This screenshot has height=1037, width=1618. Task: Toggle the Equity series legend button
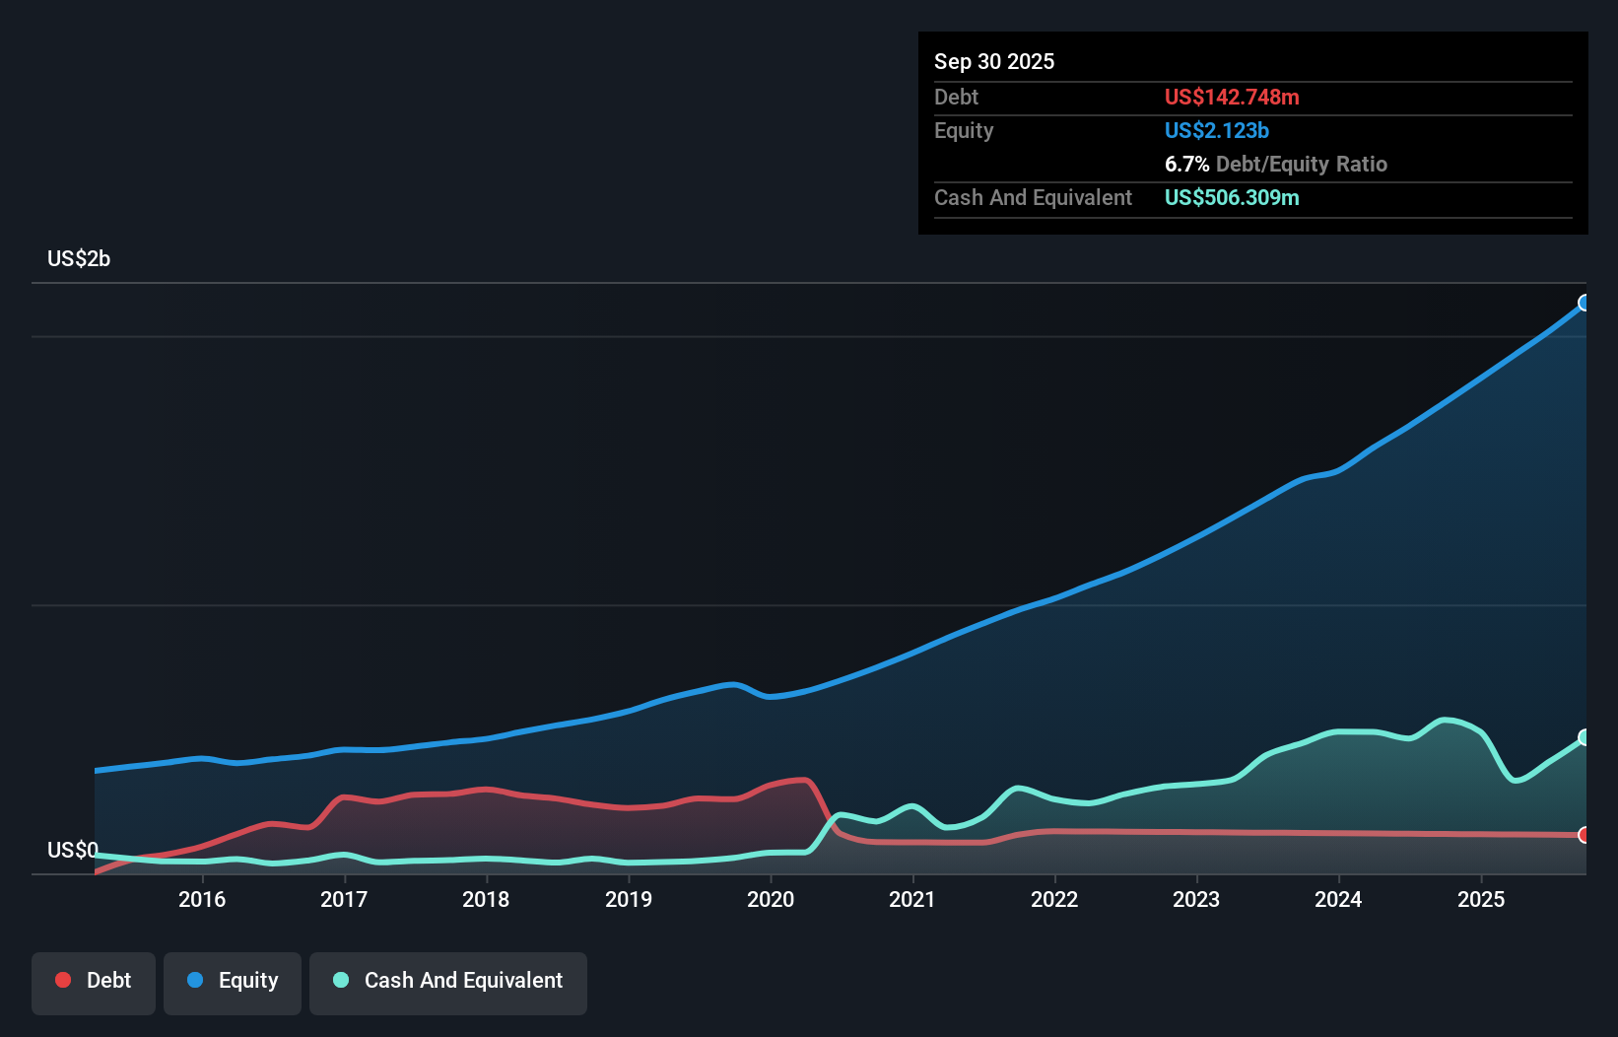[233, 983]
